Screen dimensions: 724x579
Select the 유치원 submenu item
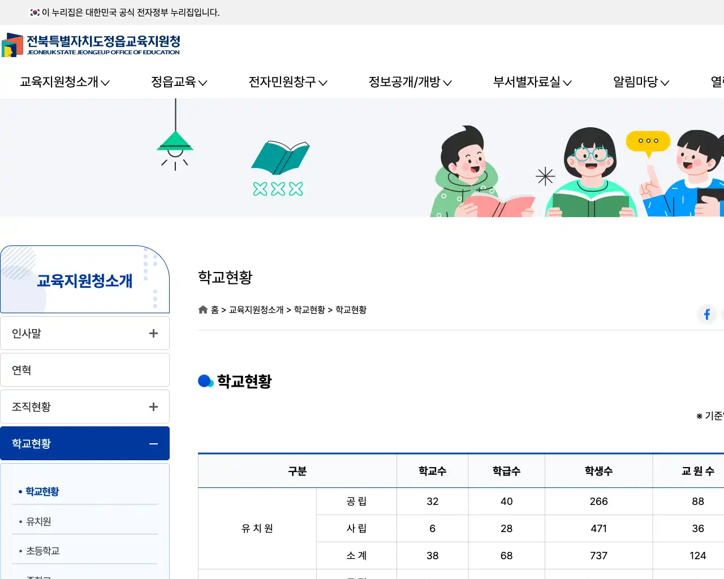[x=37, y=521]
